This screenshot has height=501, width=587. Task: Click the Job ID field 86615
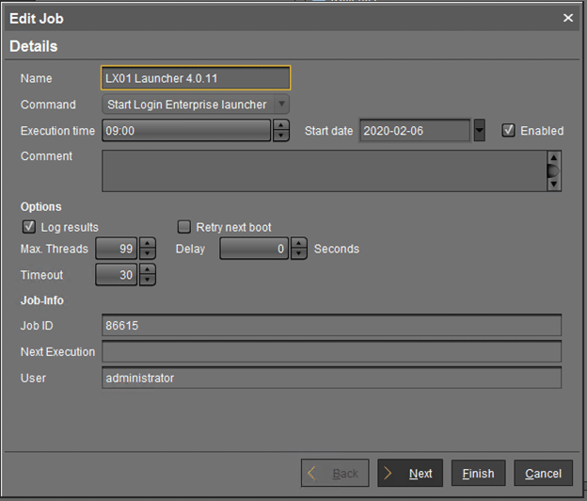(332, 325)
